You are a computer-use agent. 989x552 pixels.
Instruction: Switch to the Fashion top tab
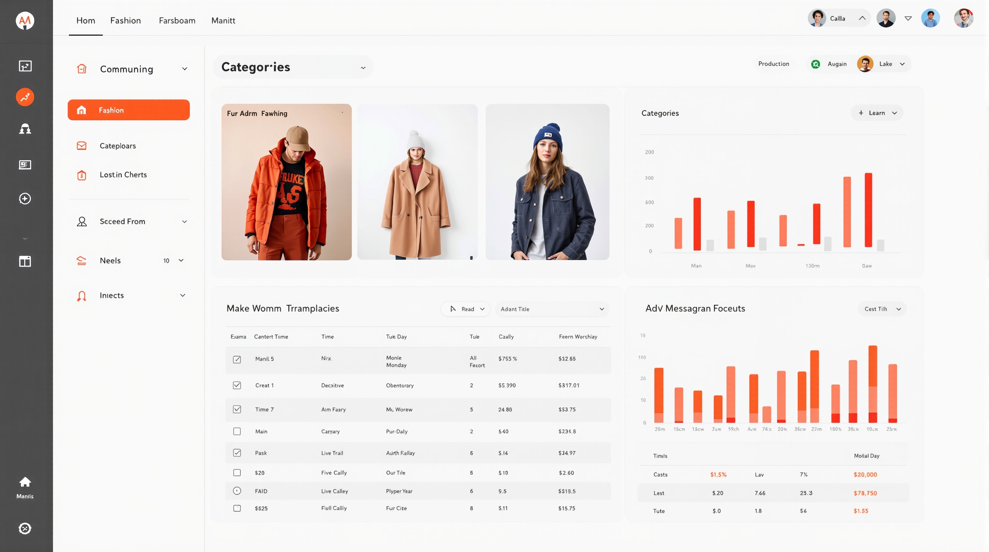[x=125, y=20]
